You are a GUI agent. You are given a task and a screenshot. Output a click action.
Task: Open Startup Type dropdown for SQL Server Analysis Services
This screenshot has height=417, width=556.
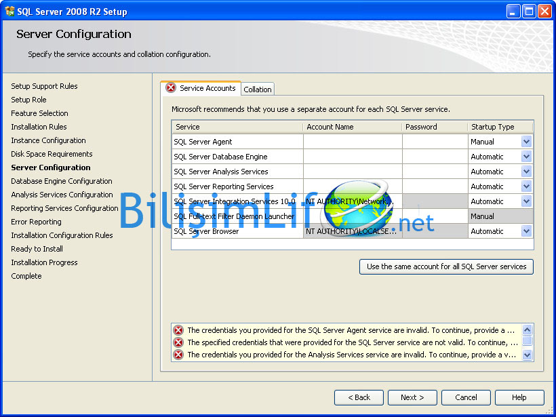click(x=527, y=172)
